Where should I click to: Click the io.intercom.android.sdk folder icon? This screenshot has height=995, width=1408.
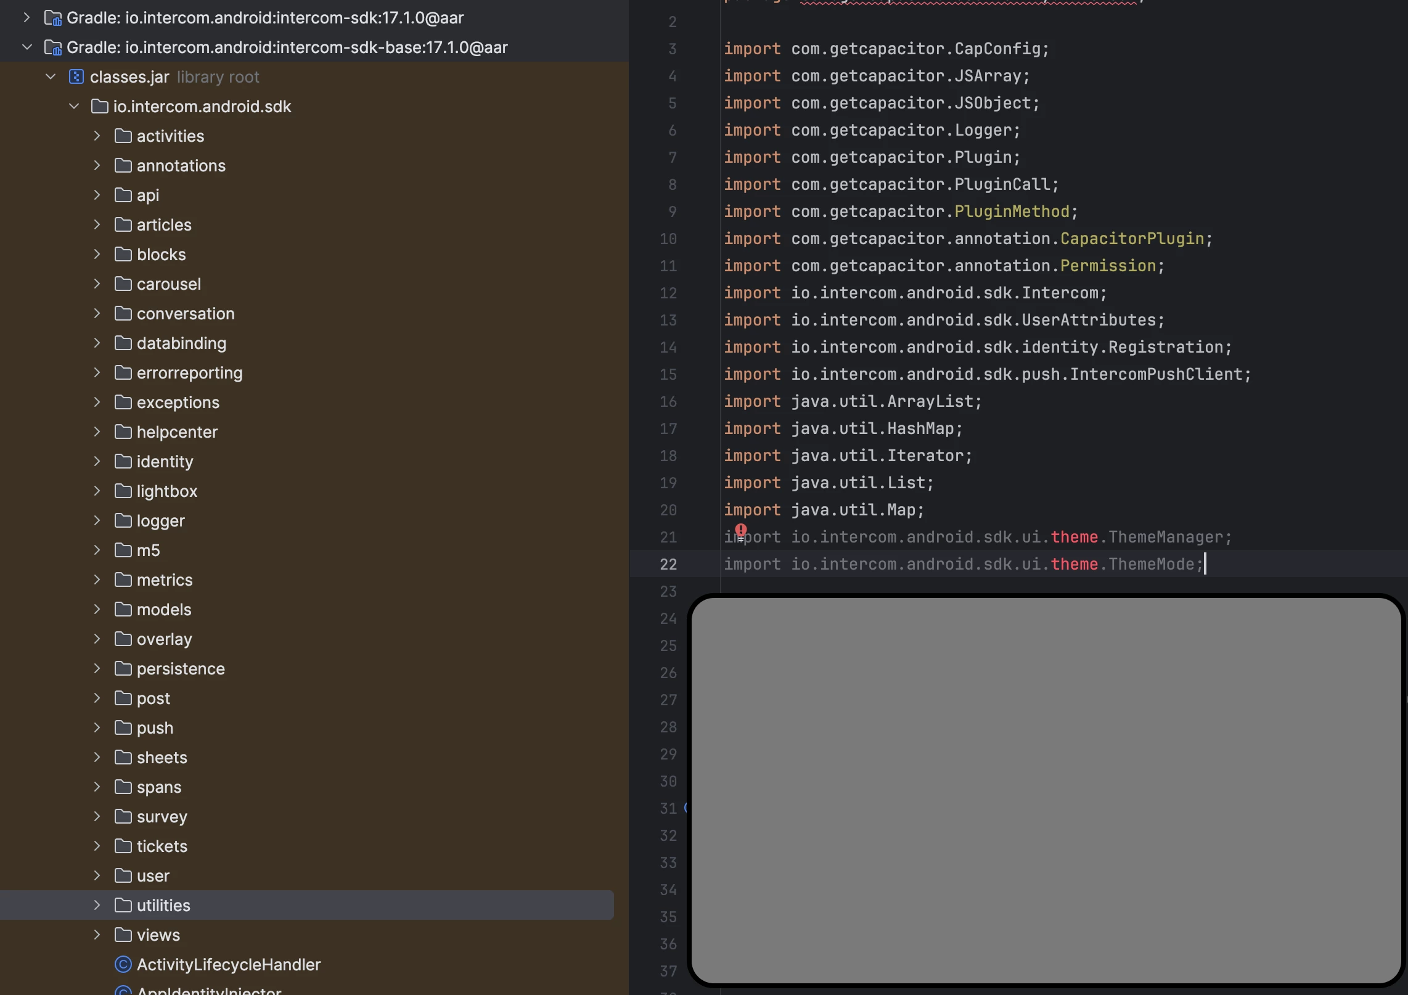pyautogui.click(x=100, y=107)
